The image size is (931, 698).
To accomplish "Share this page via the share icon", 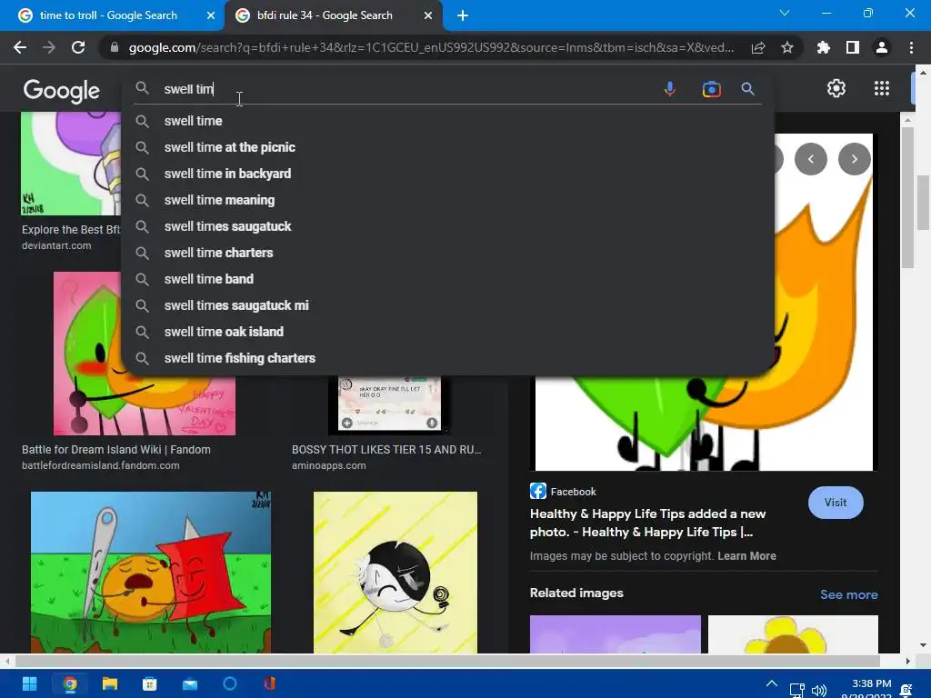I will (x=758, y=47).
